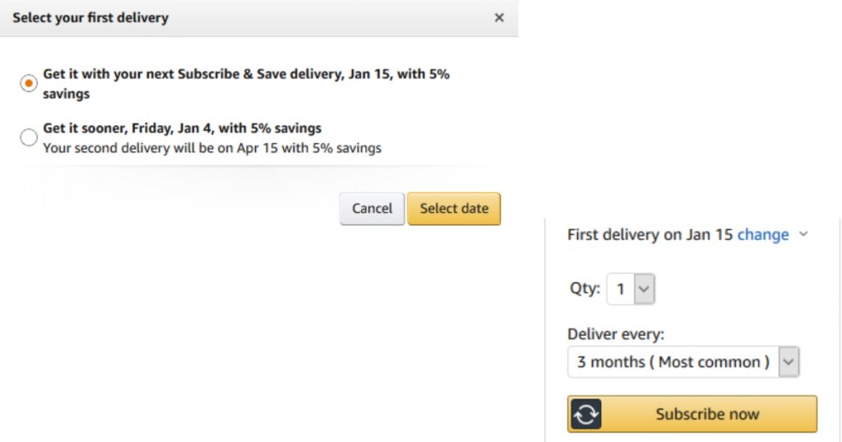Close the Select your first delivery dialog
Screen dimensions: 842x442
click(x=499, y=17)
